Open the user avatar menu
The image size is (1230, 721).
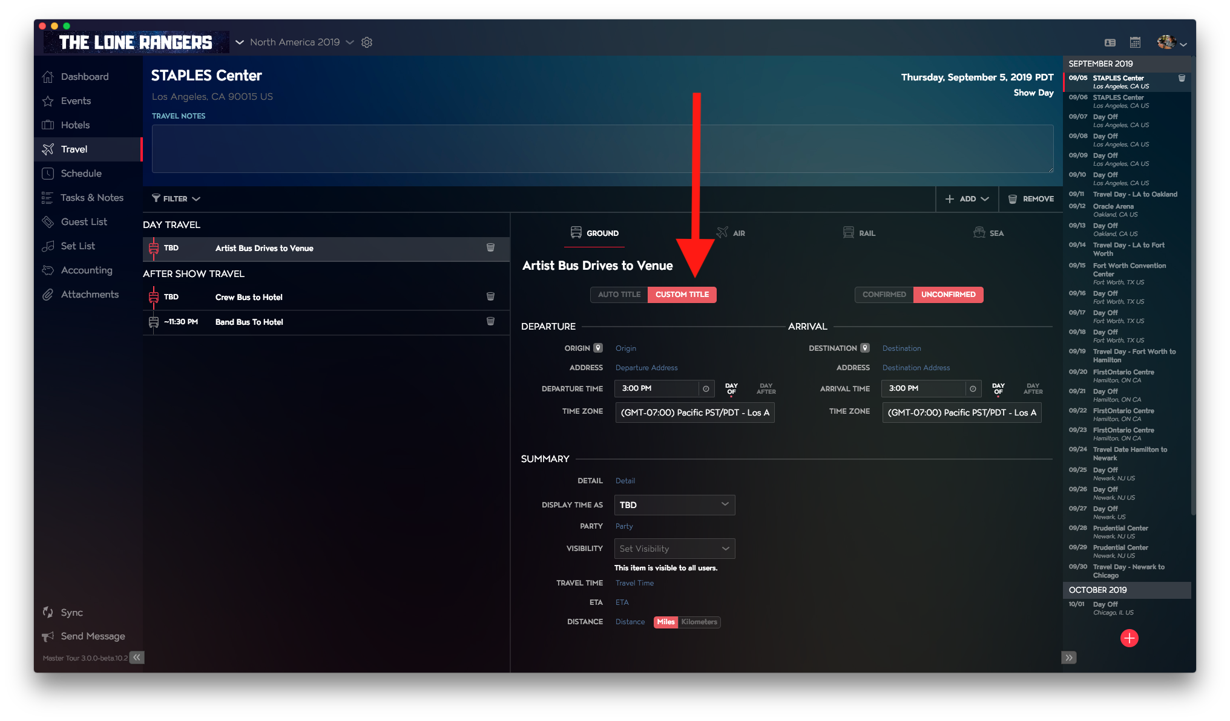pyautogui.click(x=1171, y=42)
